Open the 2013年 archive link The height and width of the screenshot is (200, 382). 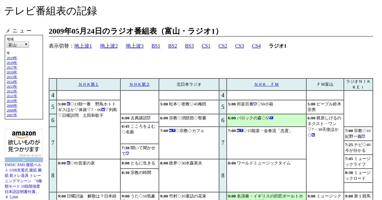point(12,86)
